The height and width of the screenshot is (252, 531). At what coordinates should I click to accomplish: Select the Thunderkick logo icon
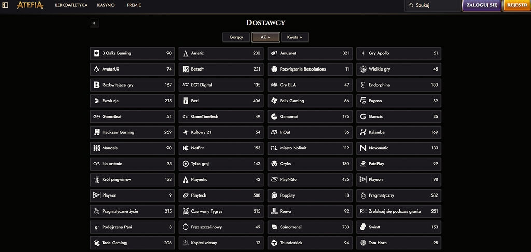click(x=274, y=243)
